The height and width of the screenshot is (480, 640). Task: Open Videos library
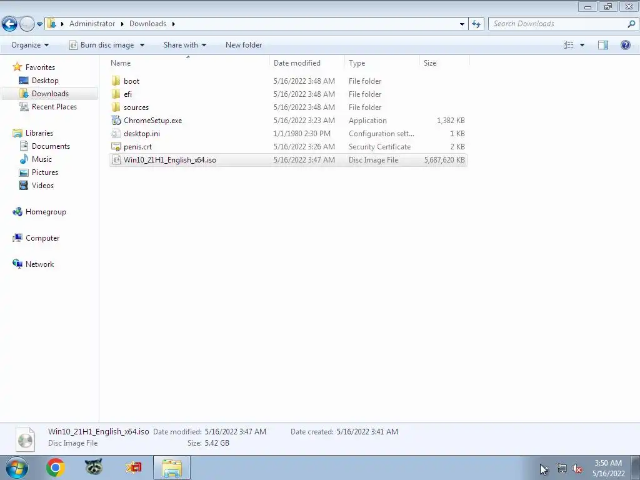42,185
